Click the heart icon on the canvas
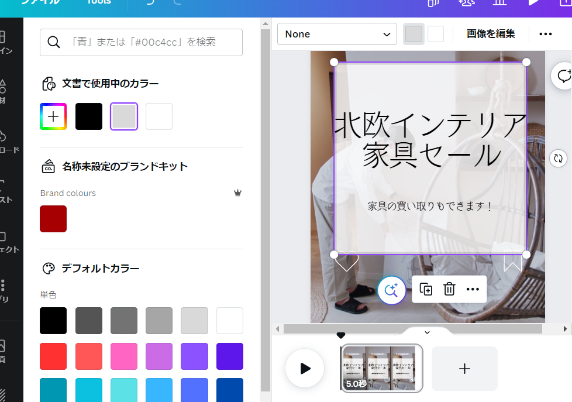The width and height of the screenshot is (572, 402). coord(347,261)
